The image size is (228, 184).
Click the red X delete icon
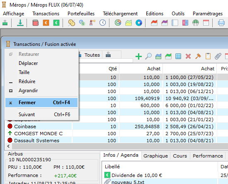click(x=188, y=56)
